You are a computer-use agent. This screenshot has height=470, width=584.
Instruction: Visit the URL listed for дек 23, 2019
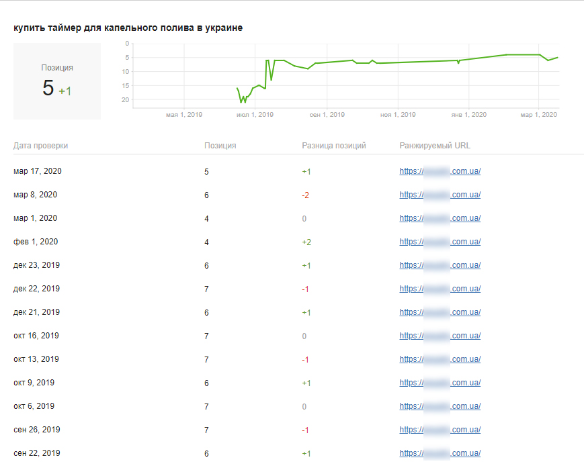[x=440, y=265]
